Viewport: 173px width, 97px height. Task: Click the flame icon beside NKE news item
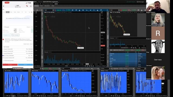[3, 39]
